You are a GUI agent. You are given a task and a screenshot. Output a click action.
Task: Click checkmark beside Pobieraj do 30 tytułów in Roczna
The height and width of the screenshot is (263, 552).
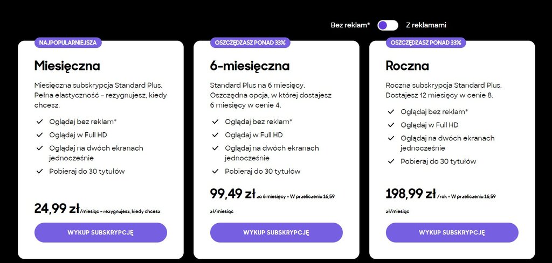pos(391,161)
